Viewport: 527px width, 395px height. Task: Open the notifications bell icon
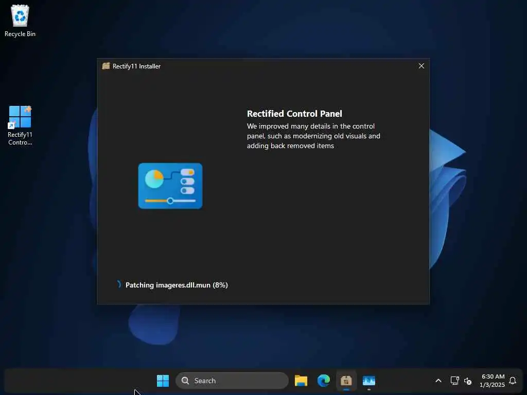click(513, 381)
